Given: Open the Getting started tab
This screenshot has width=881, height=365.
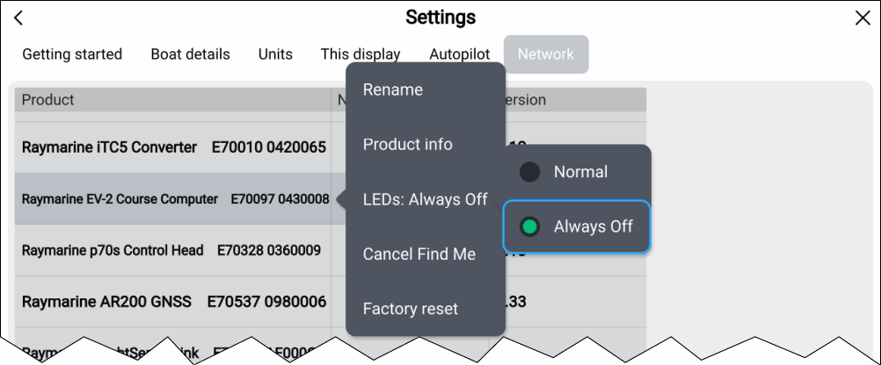Looking at the screenshot, I should [72, 54].
